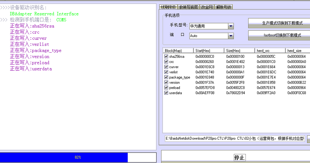Toggle the preload block checkbox

coord(166,87)
